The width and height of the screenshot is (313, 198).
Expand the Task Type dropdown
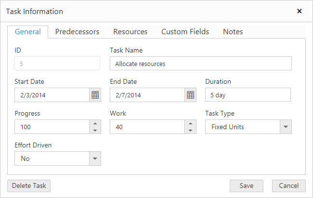286,127
